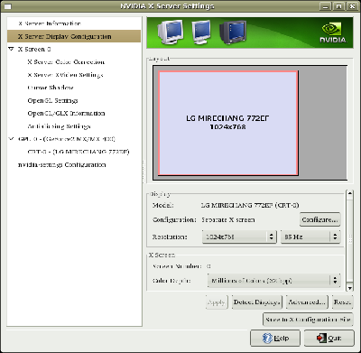Viewport: 361px width, 353px height.
Task: Click Save to X Configuration File
Action: coord(308,320)
